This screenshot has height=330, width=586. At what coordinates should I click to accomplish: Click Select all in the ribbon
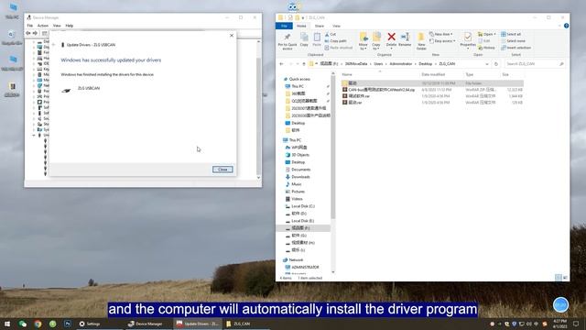[x=511, y=34]
